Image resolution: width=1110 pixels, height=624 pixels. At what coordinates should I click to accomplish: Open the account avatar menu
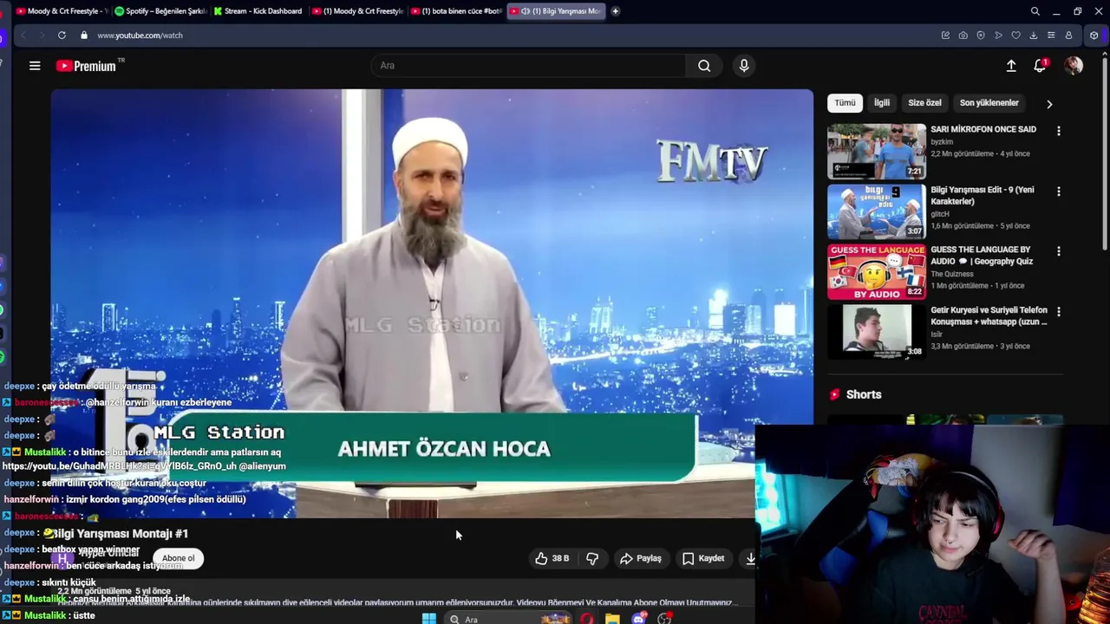[1074, 66]
